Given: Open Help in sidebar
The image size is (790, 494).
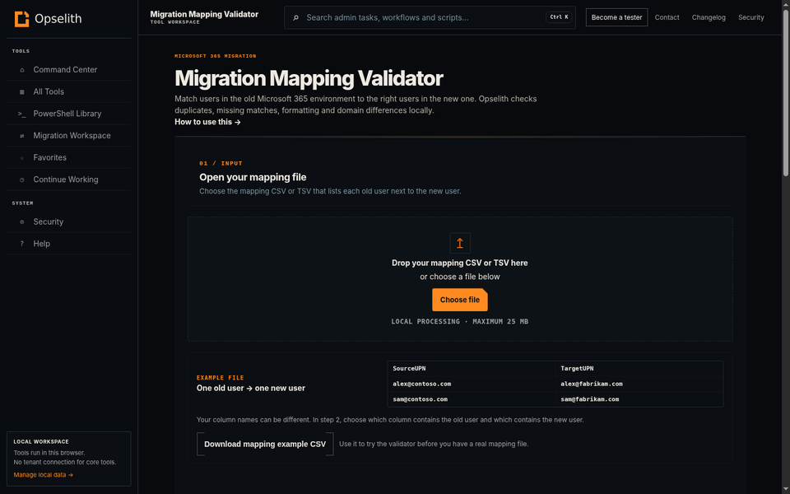Looking at the screenshot, I should 68,244.
